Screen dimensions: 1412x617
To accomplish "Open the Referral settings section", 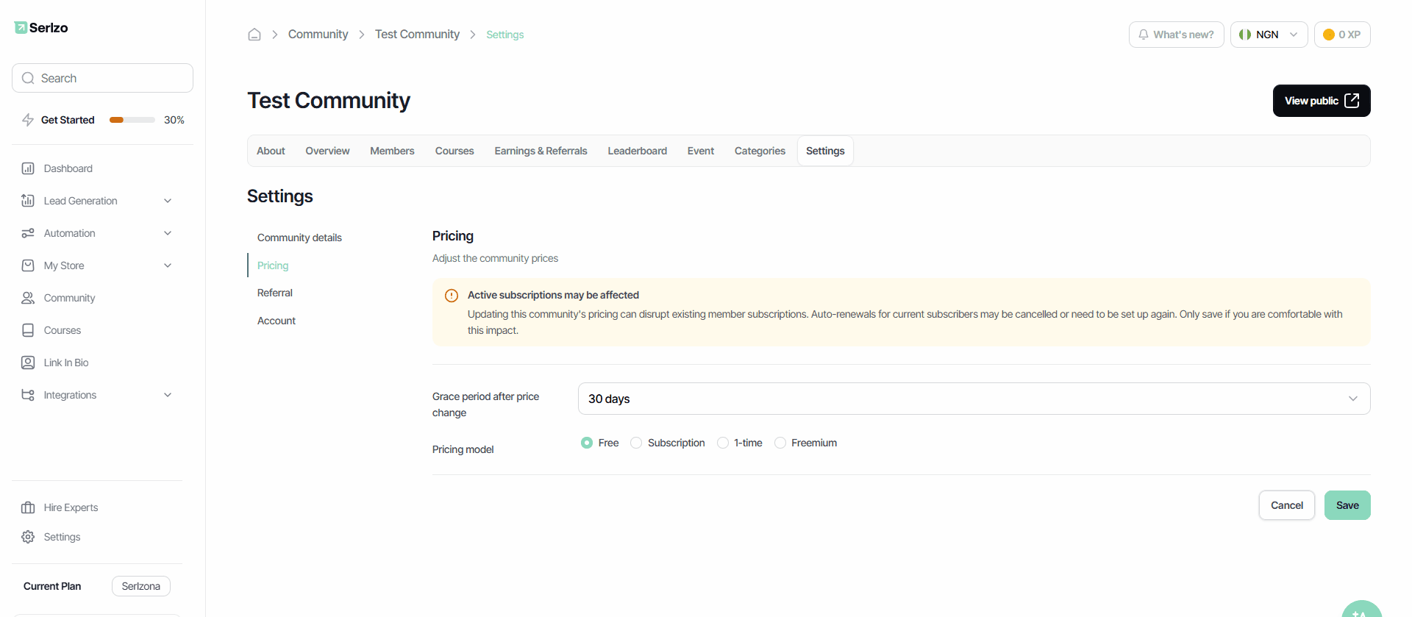I will 275,293.
